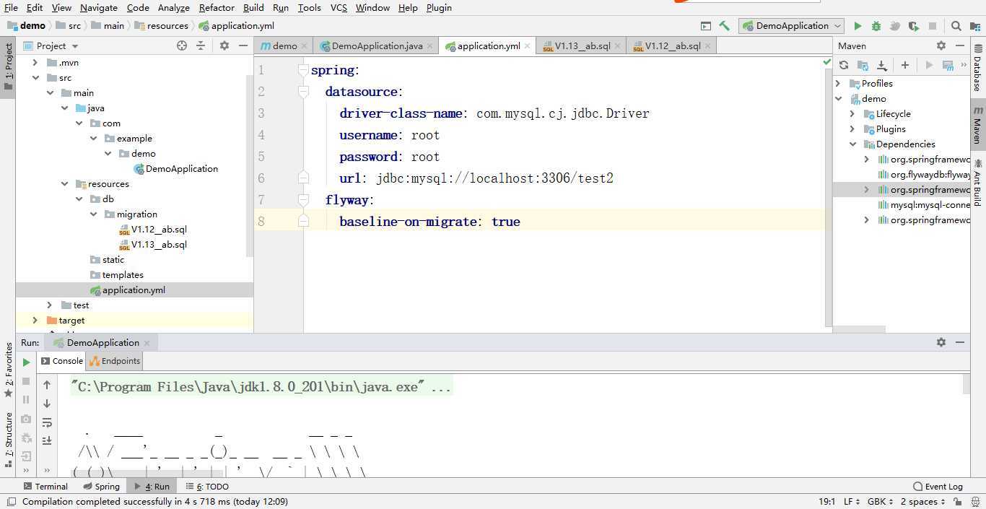This screenshot has width=986, height=509.
Task: Select application.yml in project tree
Action: [127, 290]
